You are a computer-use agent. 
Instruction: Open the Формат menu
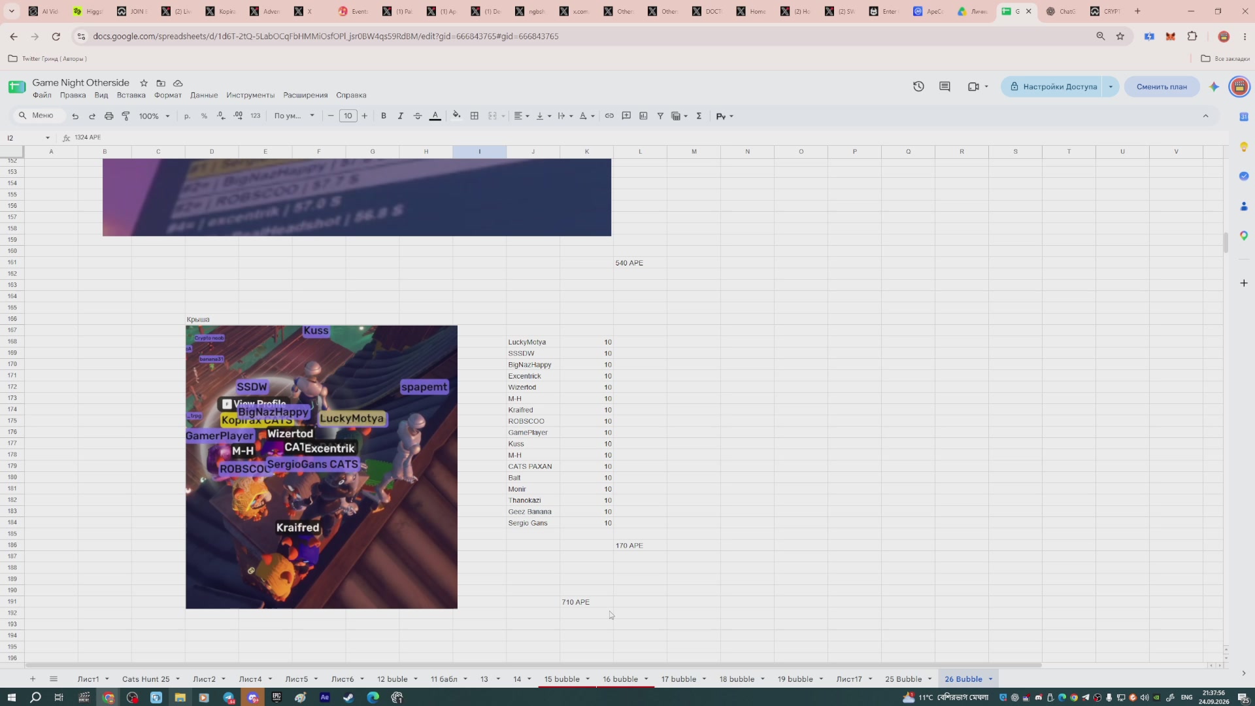168,95
